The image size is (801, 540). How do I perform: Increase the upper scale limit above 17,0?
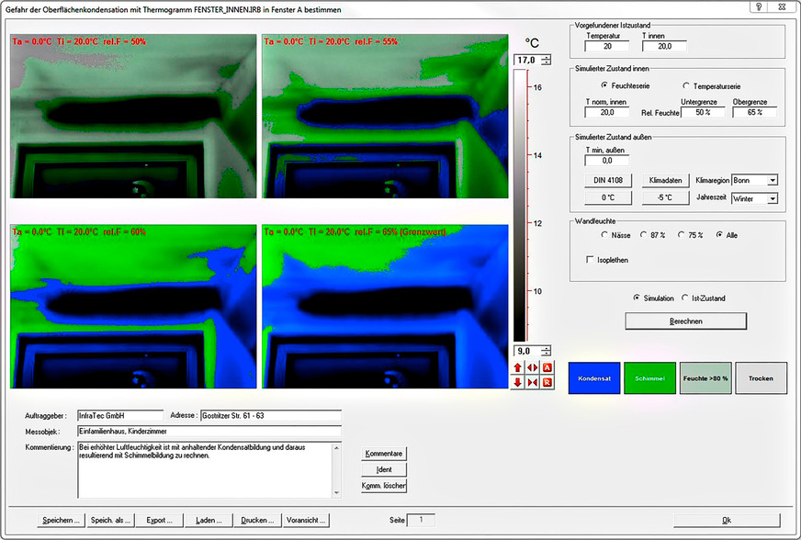[x=547, y=55]
